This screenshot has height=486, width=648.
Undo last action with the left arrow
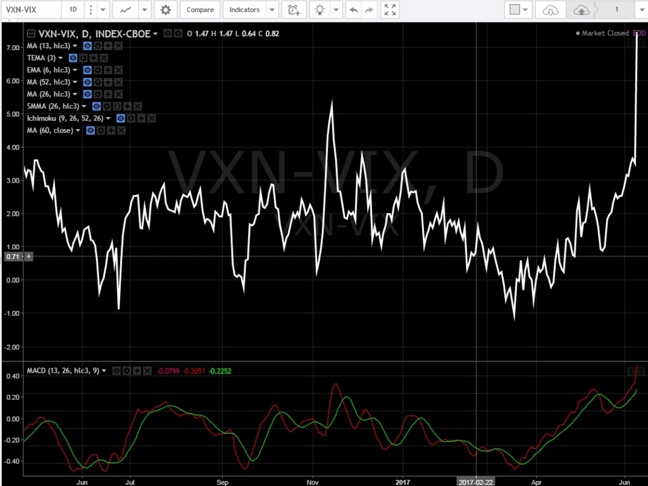353,9
